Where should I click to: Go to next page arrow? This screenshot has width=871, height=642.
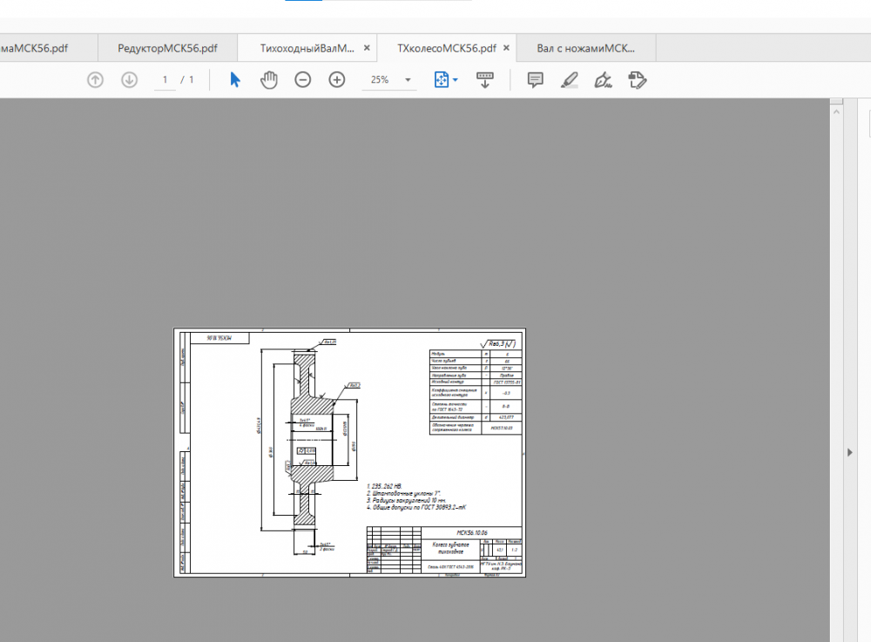tap(129, 80)
